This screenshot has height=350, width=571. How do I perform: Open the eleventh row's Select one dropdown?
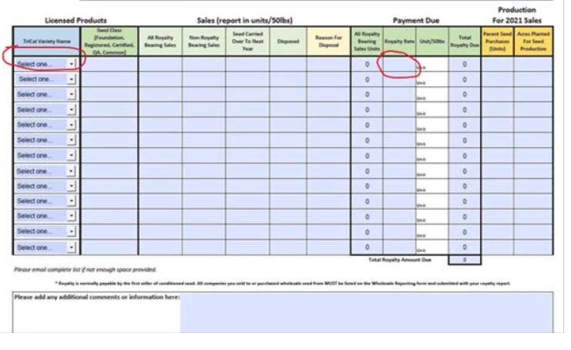(46, 216)
